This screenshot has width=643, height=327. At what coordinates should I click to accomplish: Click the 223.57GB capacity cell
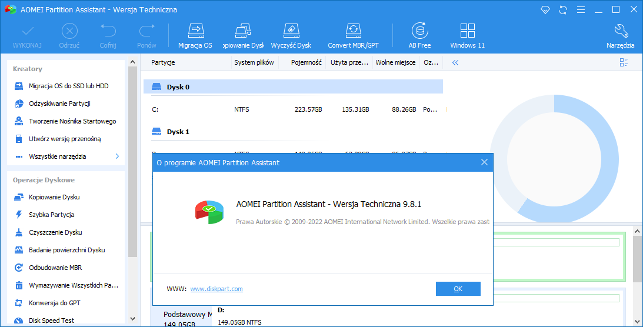tap(308, 109)
